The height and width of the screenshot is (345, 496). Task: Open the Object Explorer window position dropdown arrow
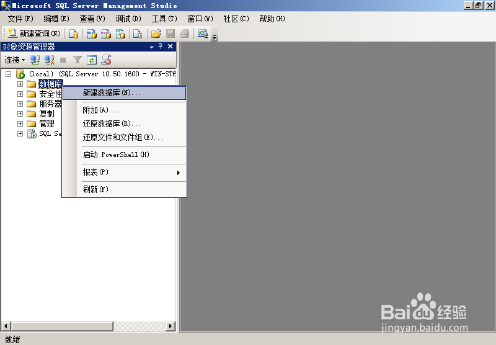click(151, 47)
